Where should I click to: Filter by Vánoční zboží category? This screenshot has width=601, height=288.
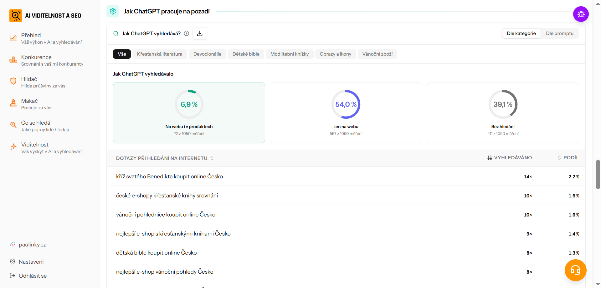pyautogui.click(x=378, y=54)
